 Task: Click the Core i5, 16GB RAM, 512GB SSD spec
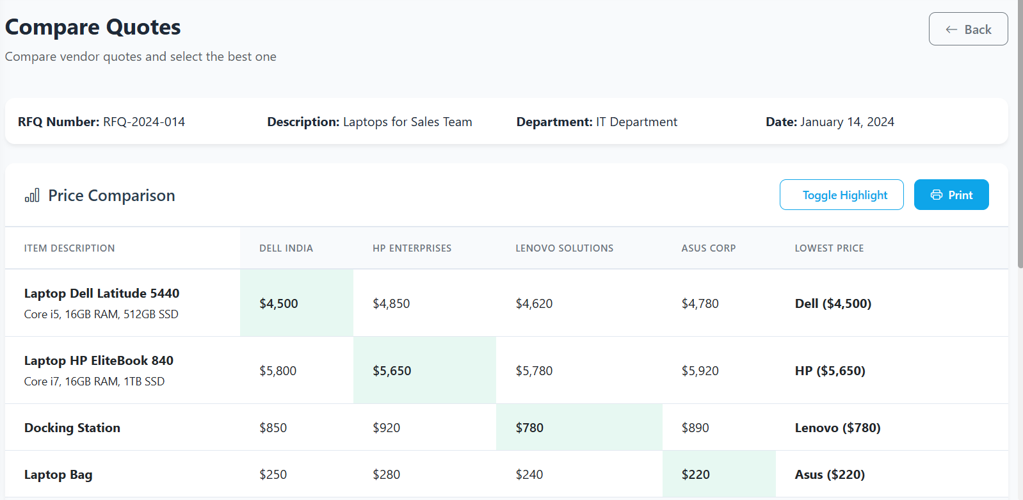pos(101,314)
